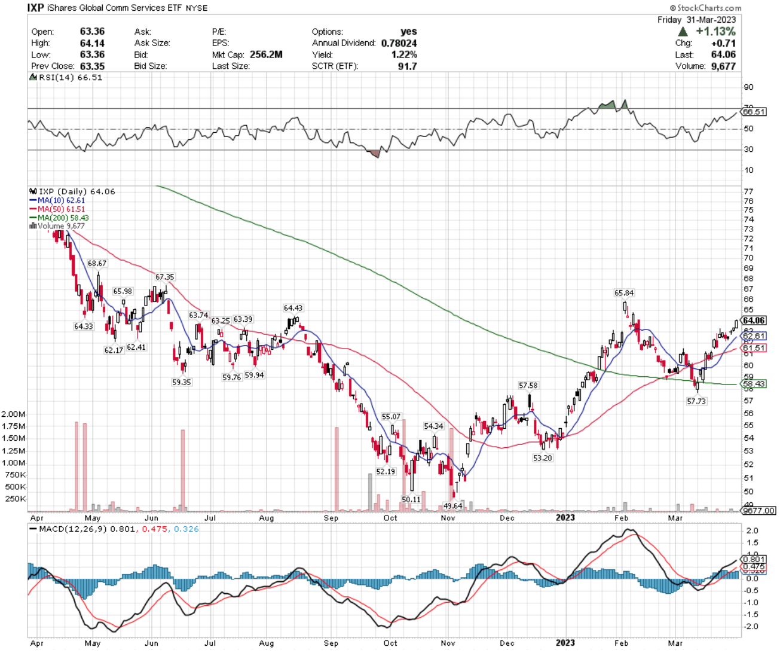Click the 64.06 last price flag on right axis
This screenshot has height=653, width=783.
(754, 321)
